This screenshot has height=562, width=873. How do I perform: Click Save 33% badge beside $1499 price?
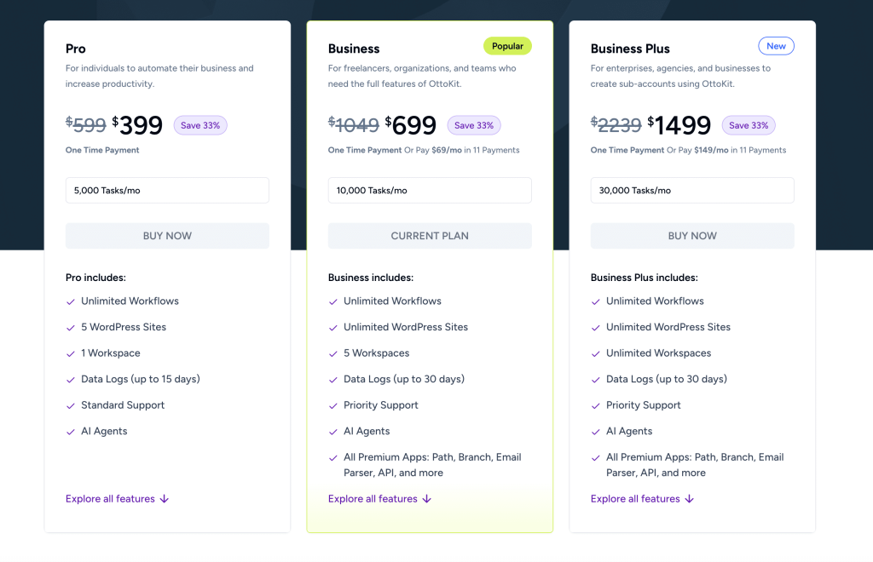point(749,125)
